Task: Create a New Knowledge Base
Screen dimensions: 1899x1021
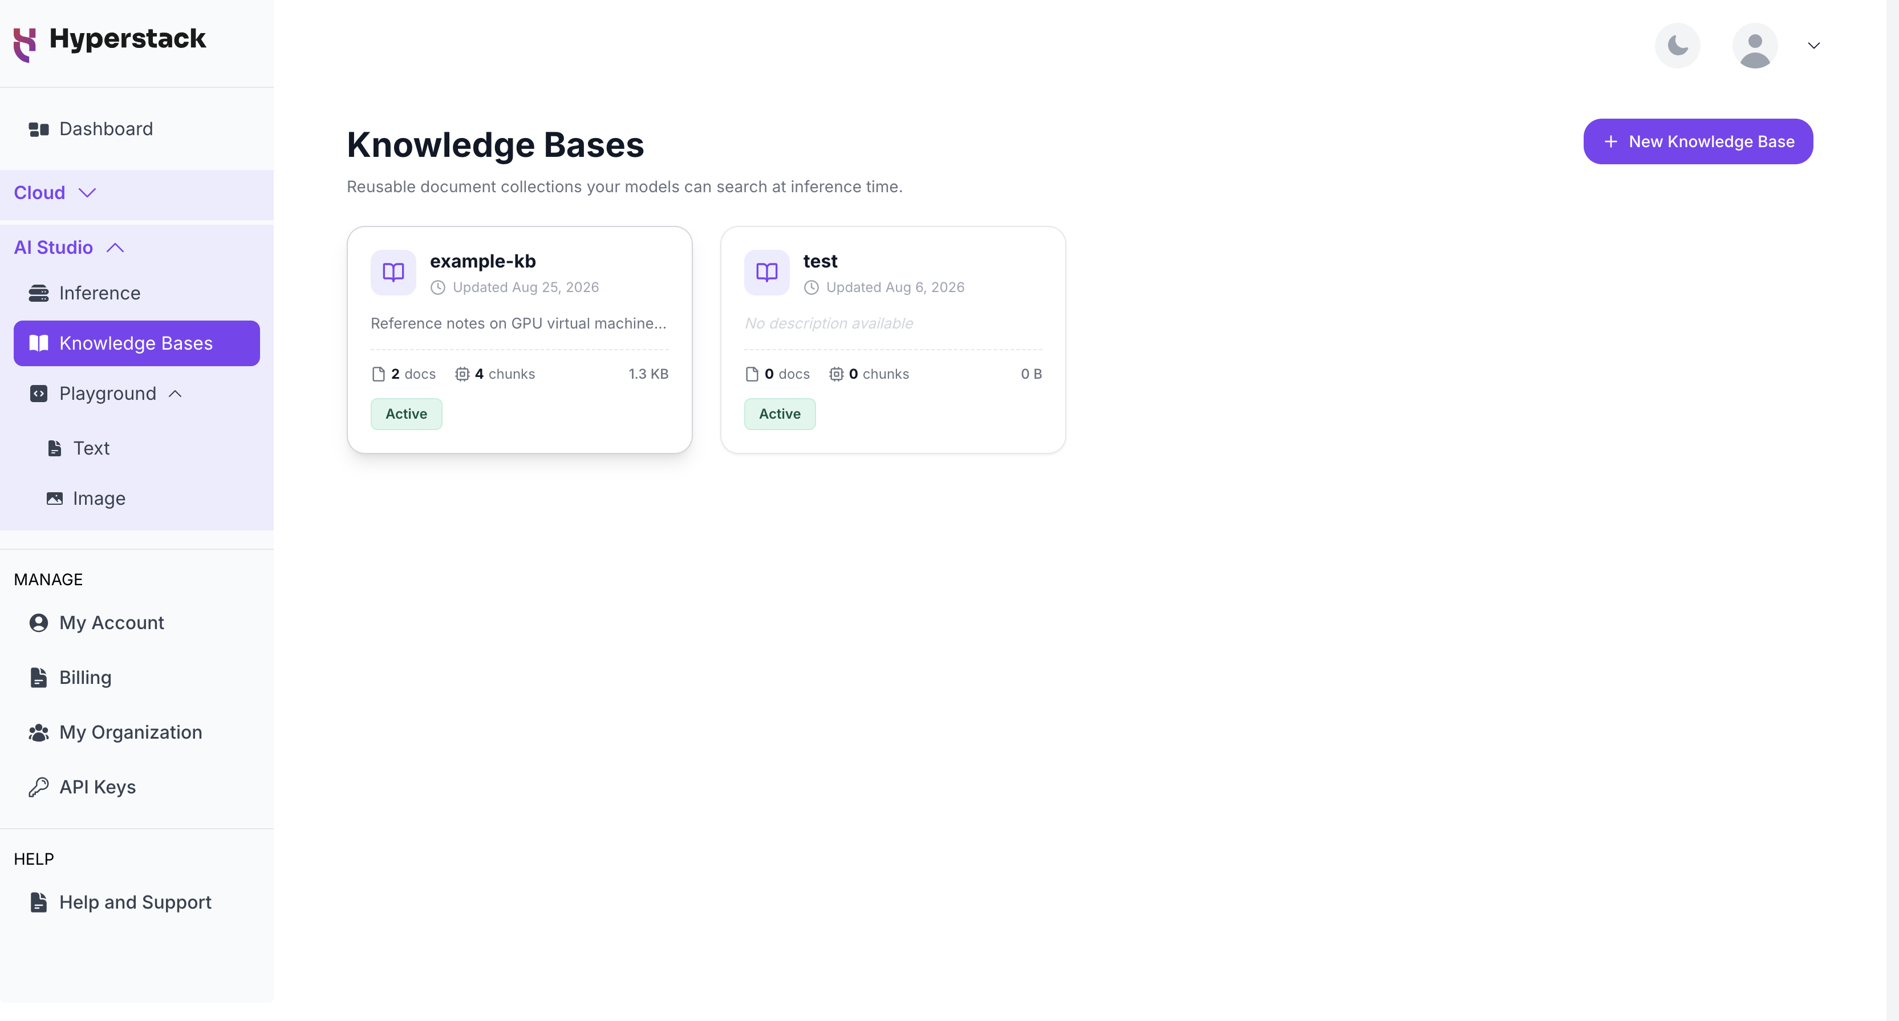Action: point(1698,141)
